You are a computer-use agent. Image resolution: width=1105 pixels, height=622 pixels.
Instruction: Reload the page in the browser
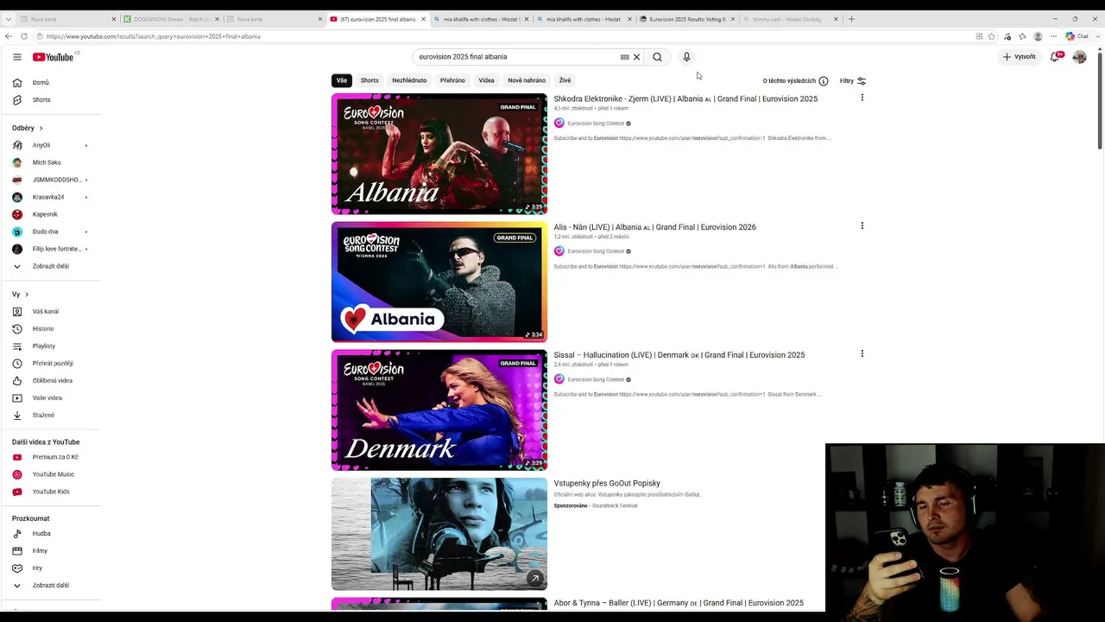(x=24, y=36)
